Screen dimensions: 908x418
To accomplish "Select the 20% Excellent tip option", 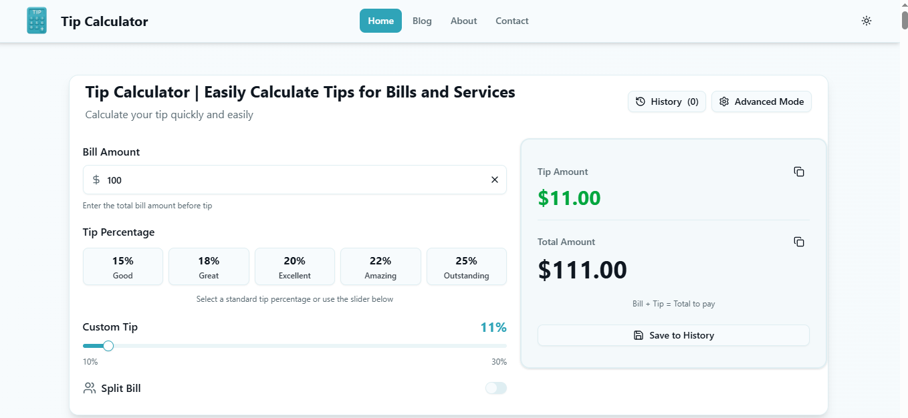I will [x=295, y=266].
